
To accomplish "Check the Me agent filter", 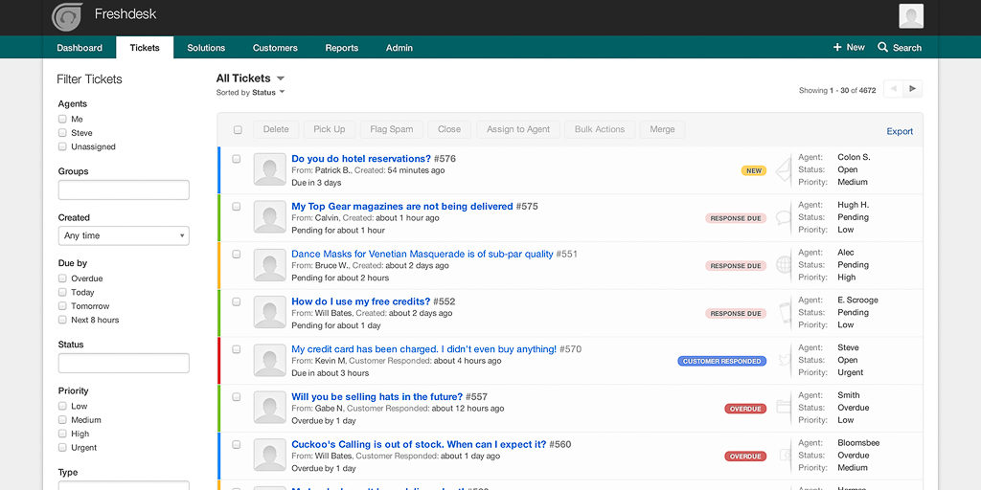I will coord(62,119).
